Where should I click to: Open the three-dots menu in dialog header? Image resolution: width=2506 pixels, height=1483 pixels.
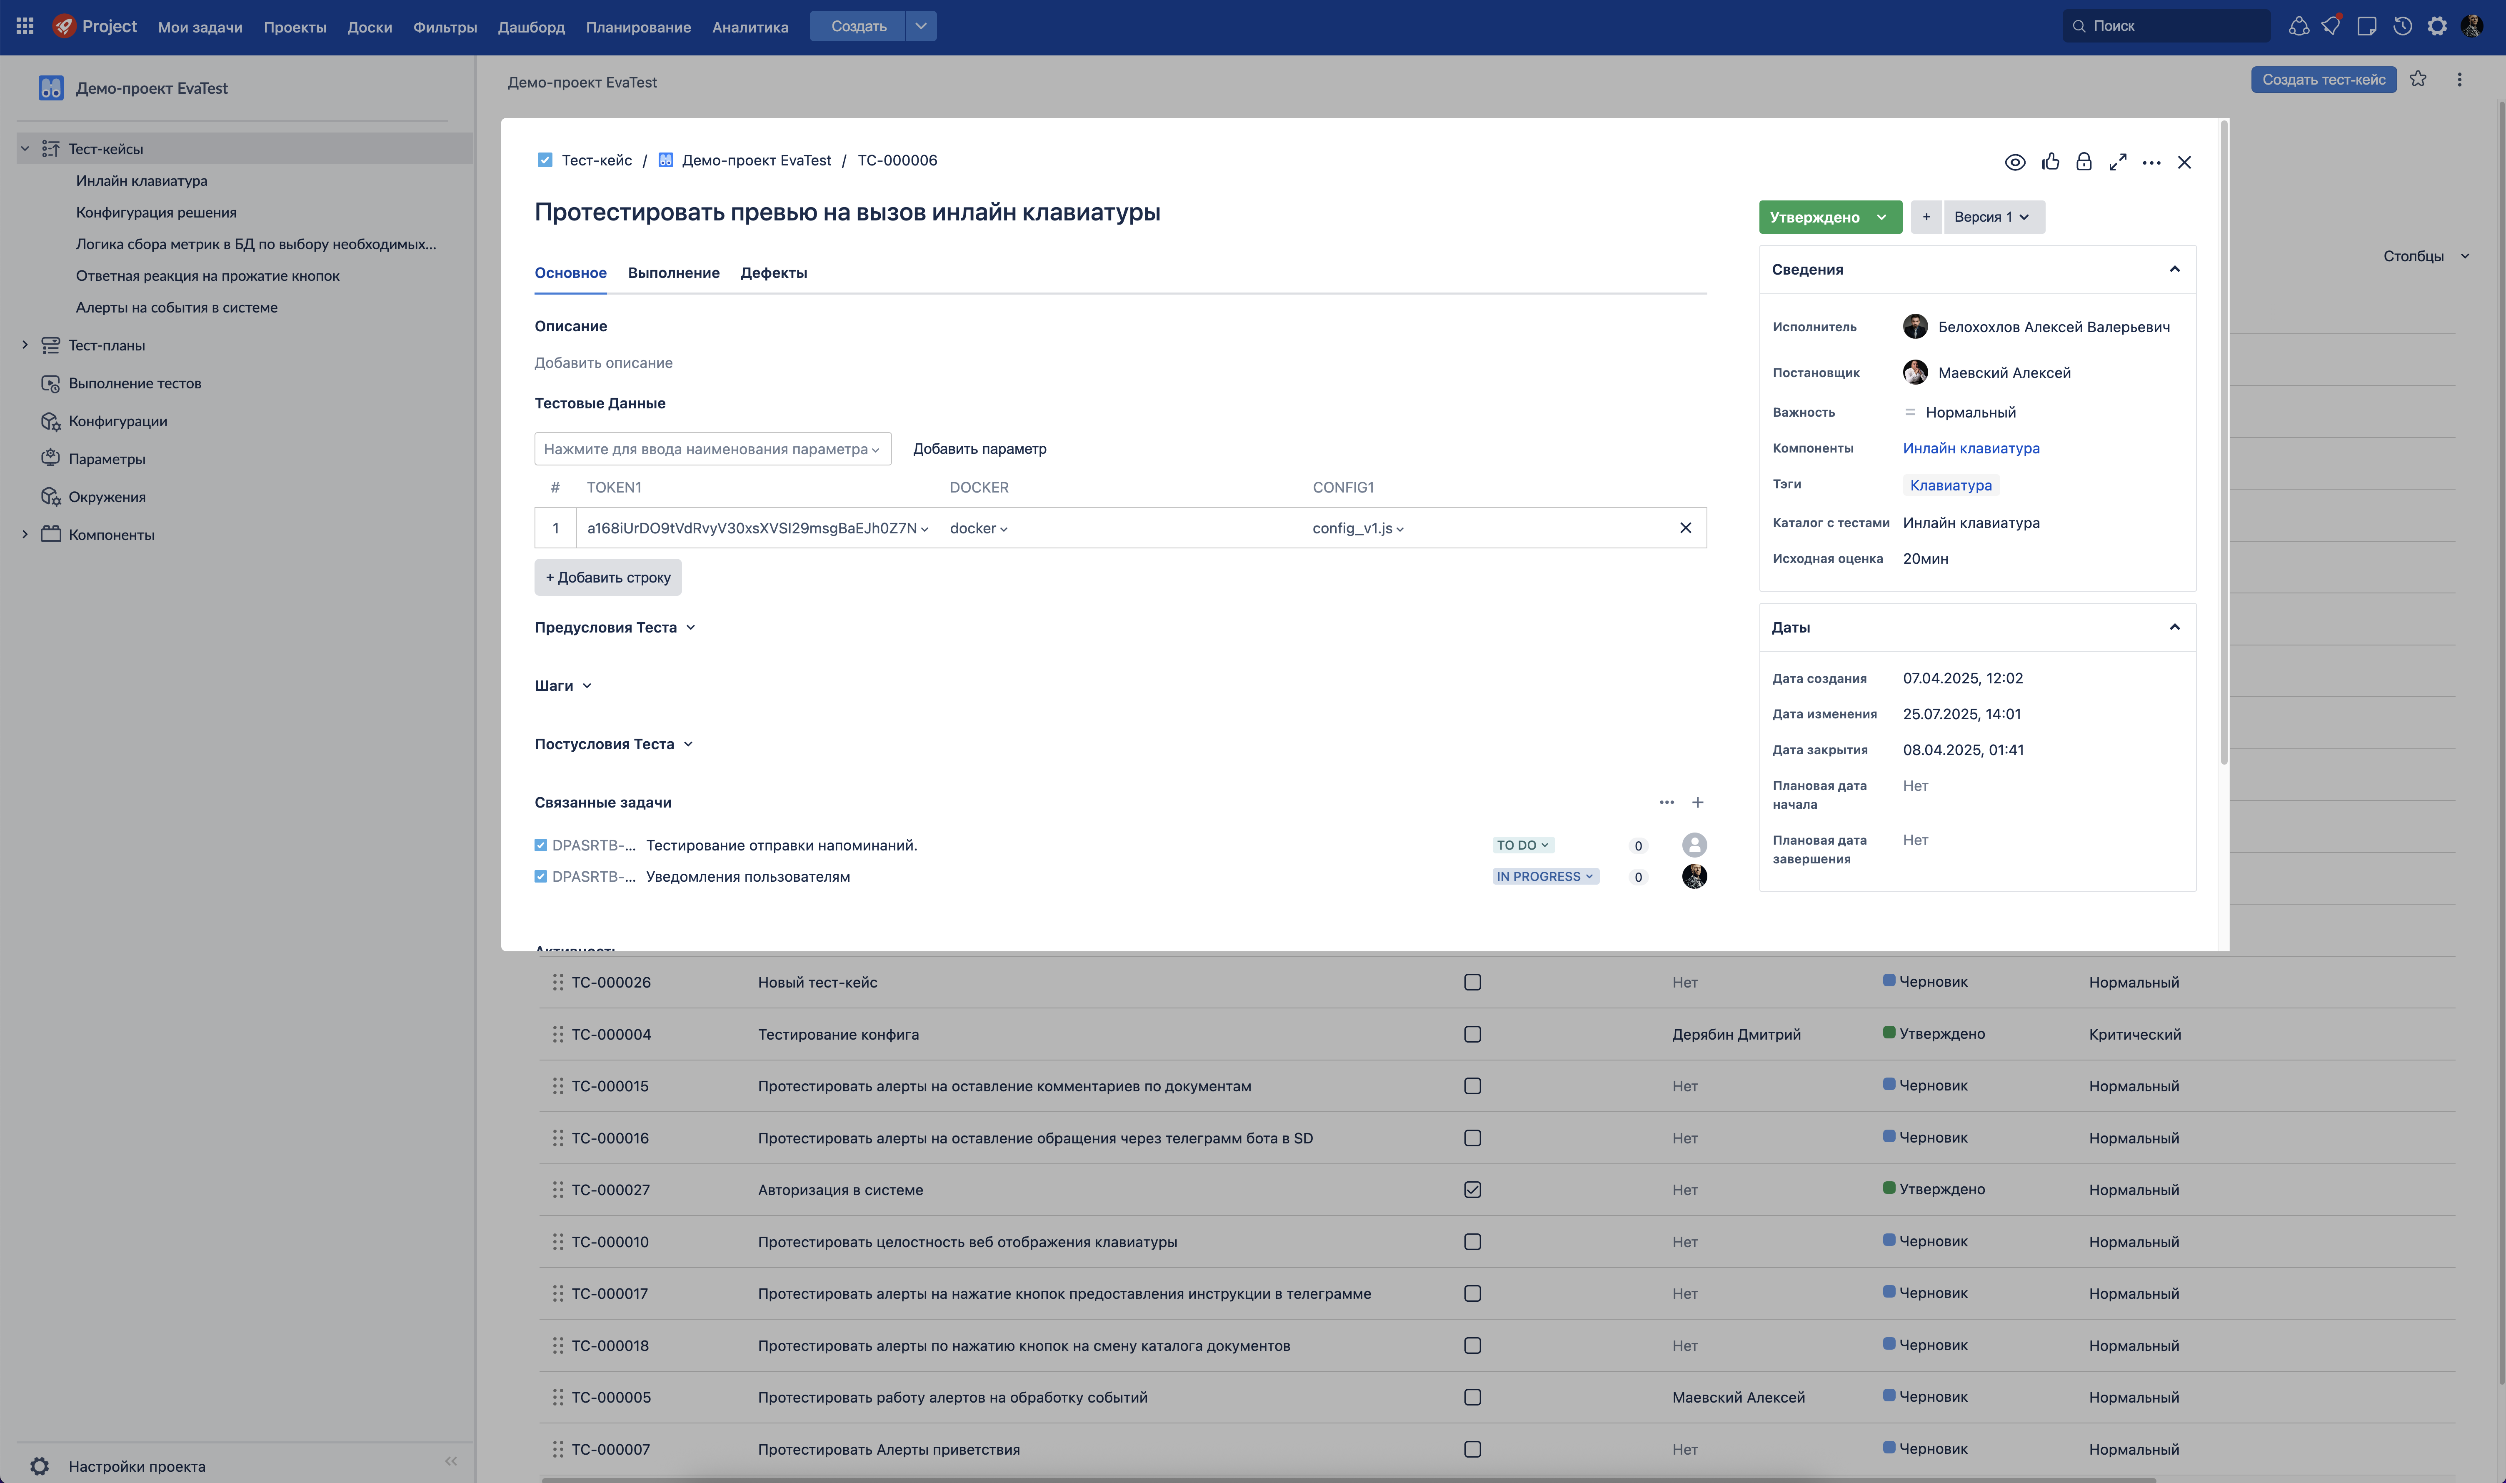[2152, 162]
